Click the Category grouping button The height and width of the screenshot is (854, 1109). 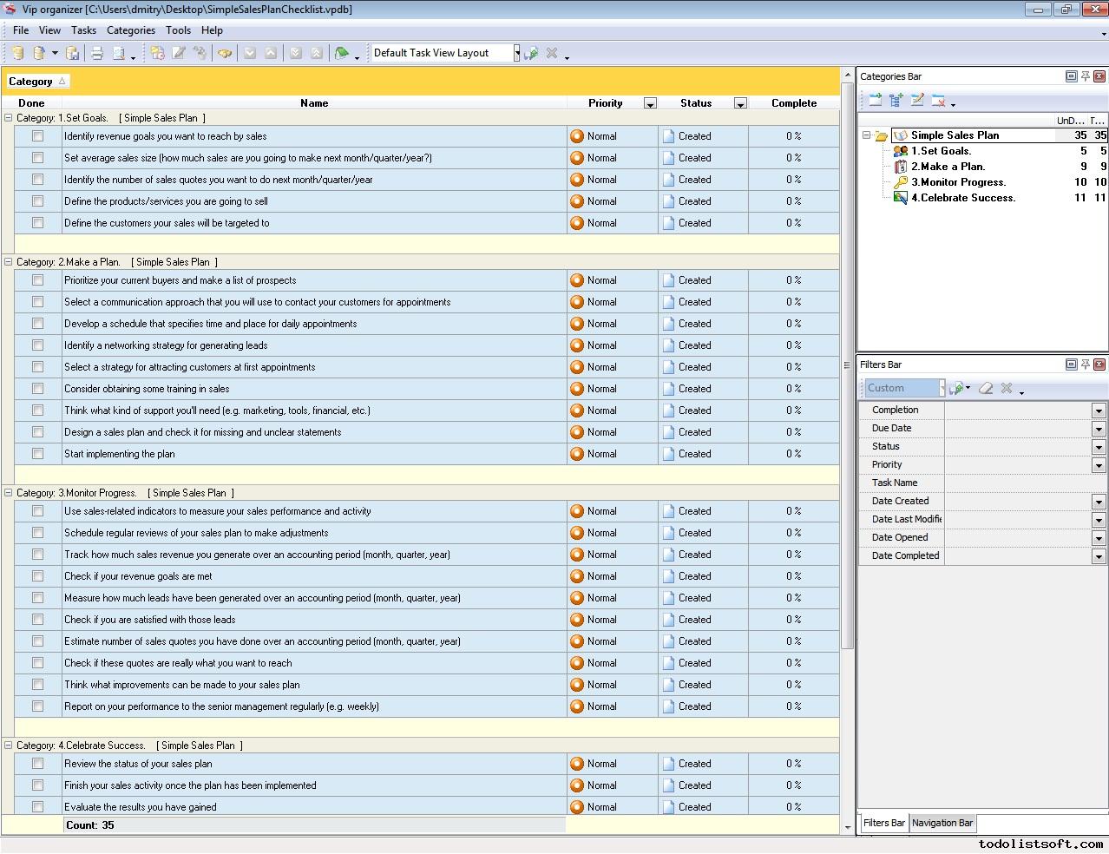(36, 82)
